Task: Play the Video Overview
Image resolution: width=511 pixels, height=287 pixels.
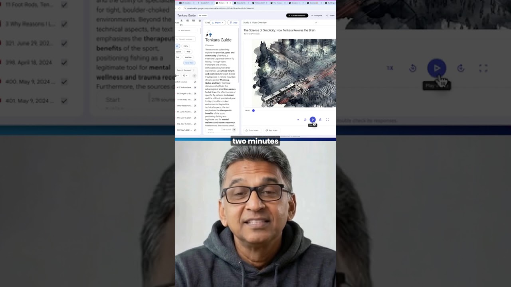Action: coord(313,120)
